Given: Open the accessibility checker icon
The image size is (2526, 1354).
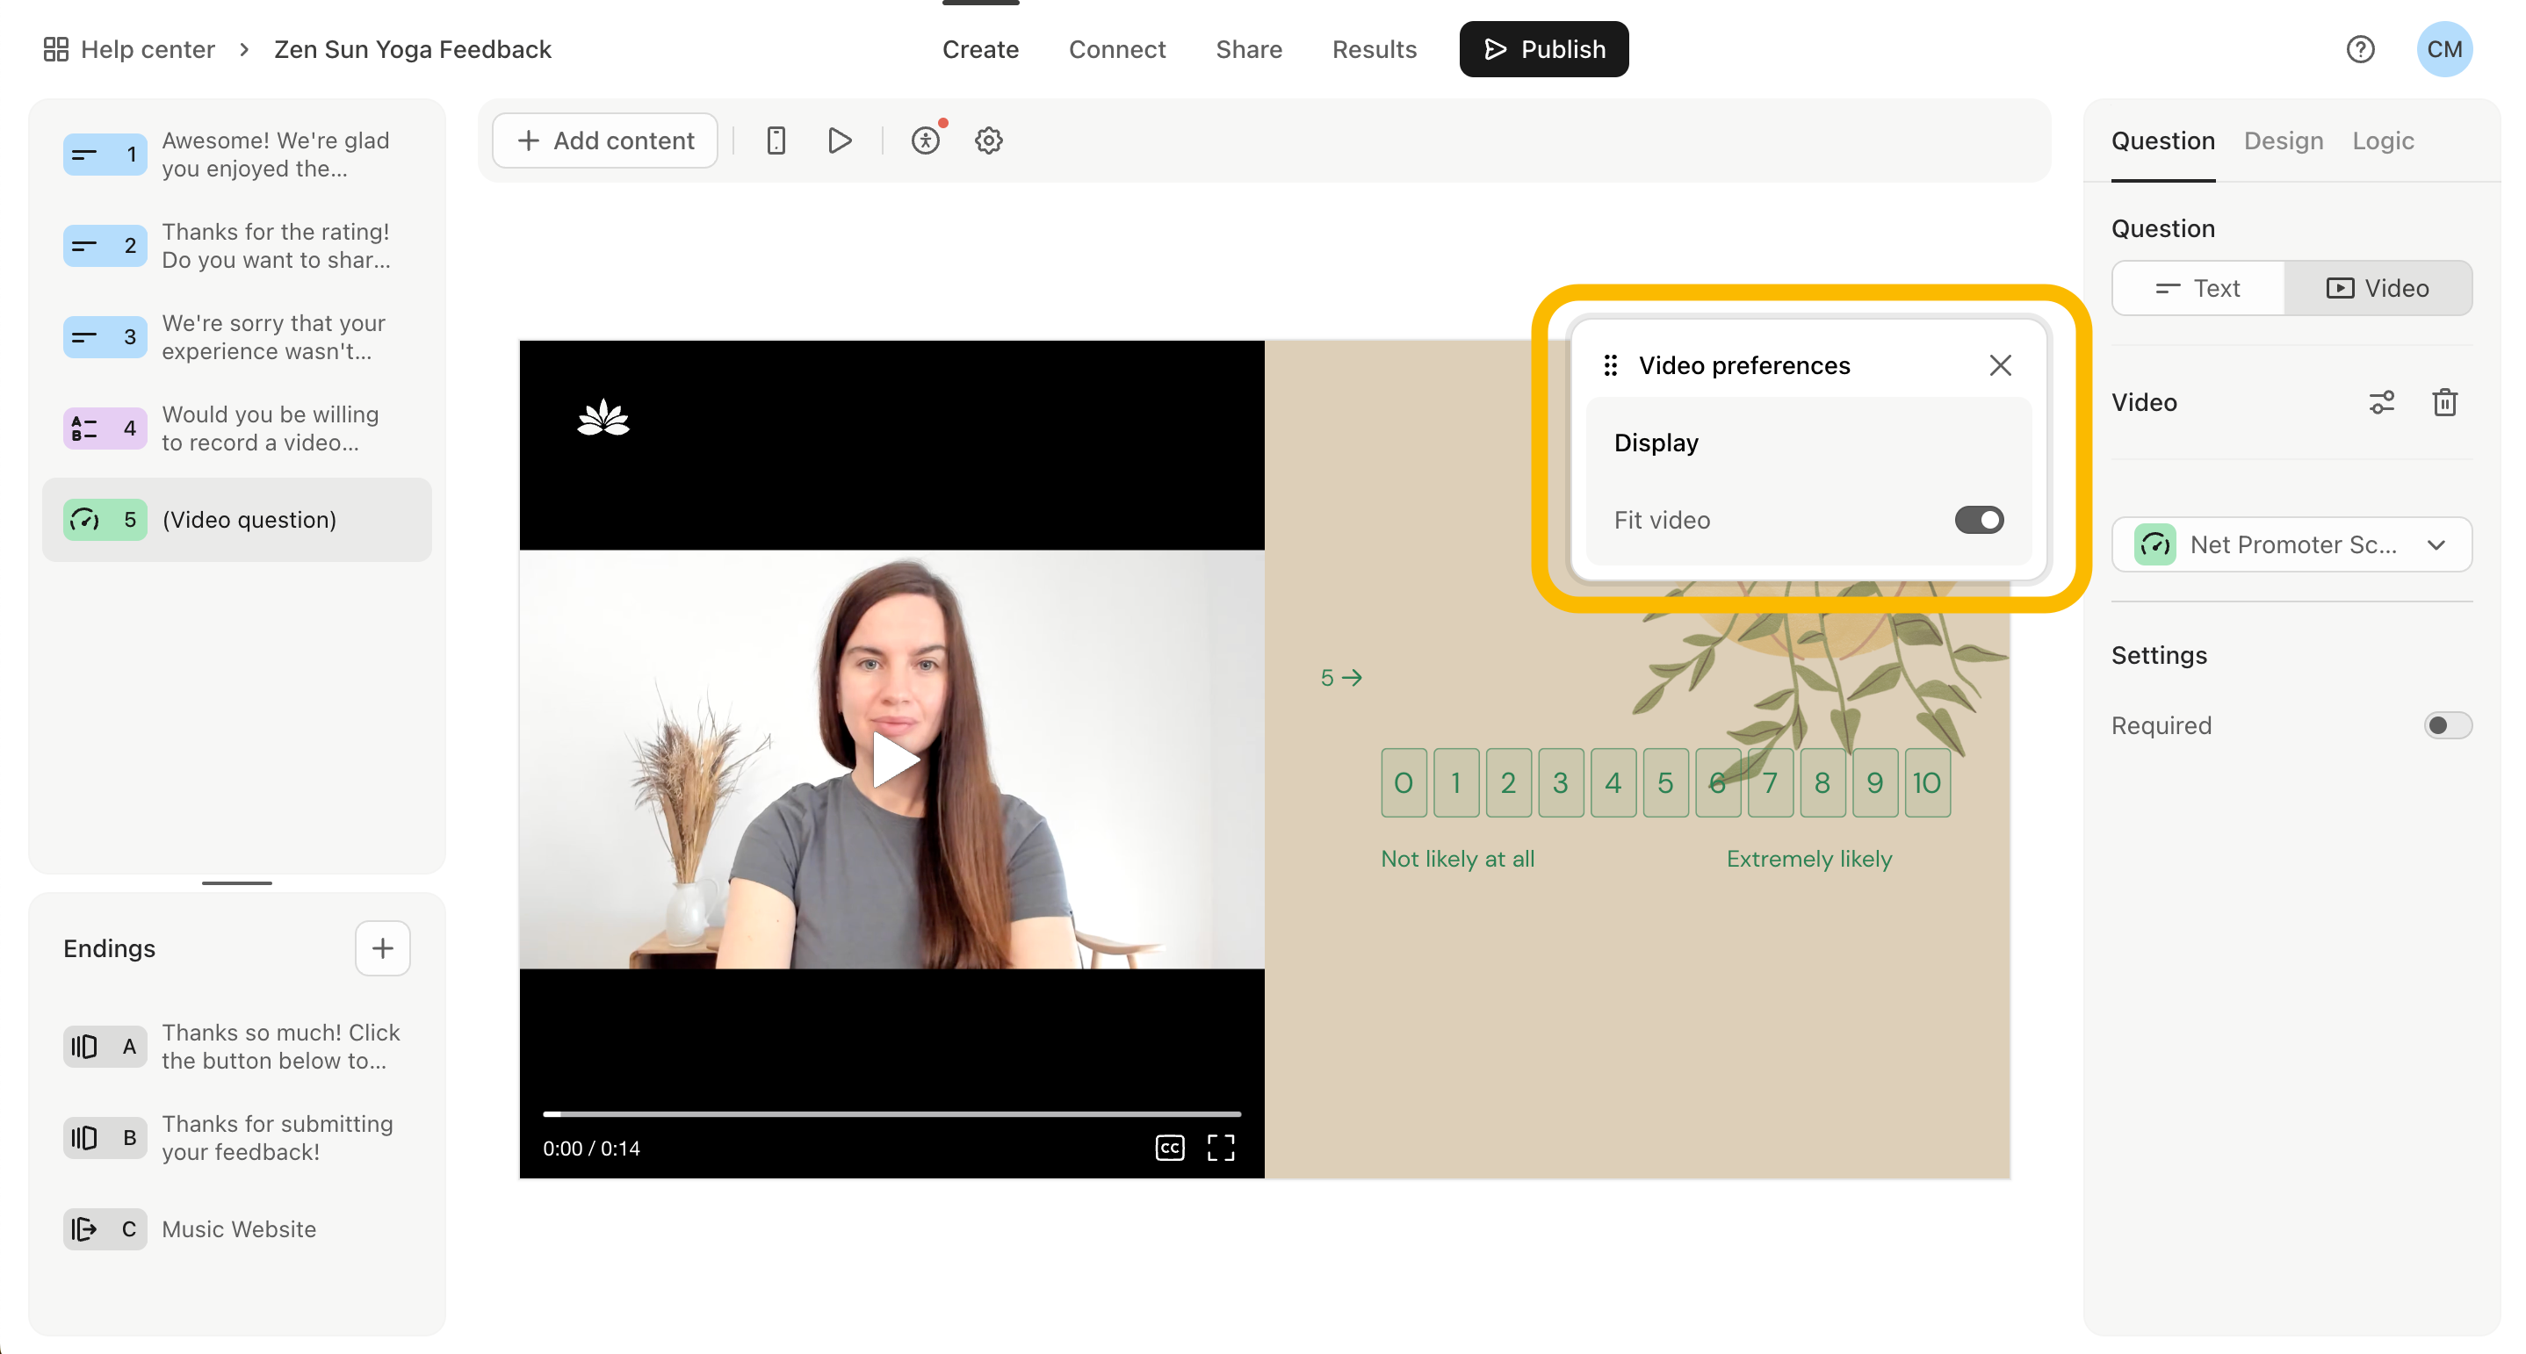Looking at the screenshot, I should 925,140.
